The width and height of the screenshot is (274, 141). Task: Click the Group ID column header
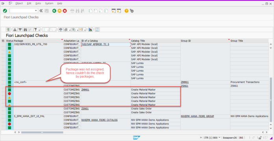coord(205,41)
